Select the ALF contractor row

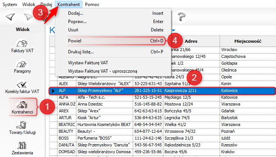162,90
